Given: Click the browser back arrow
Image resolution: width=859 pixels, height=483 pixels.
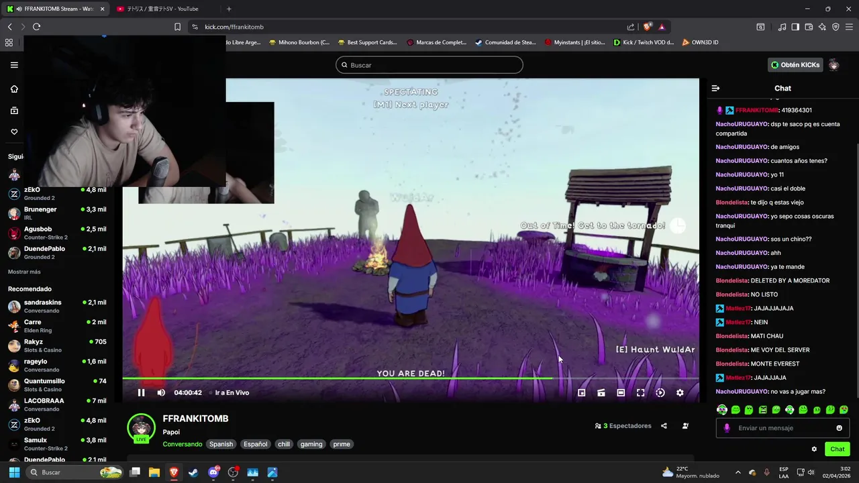Looking at the screenshot, I should (9, 27).
